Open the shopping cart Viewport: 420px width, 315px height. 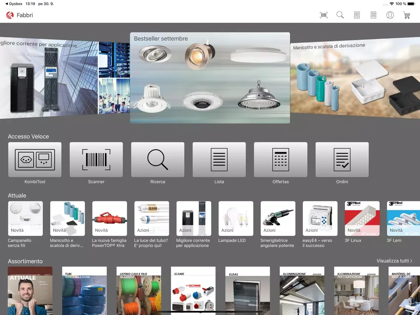tap(407, 15)
